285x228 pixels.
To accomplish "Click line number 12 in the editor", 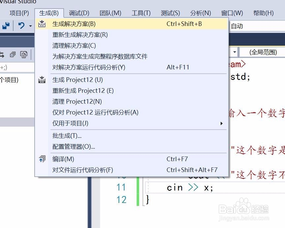I will coord(121,200).
